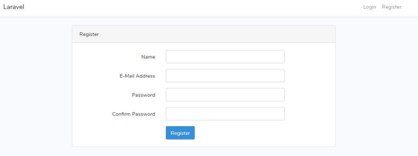Click the blue Register button
The height and width of the screenshot is (156, 418).
[180, 133]
